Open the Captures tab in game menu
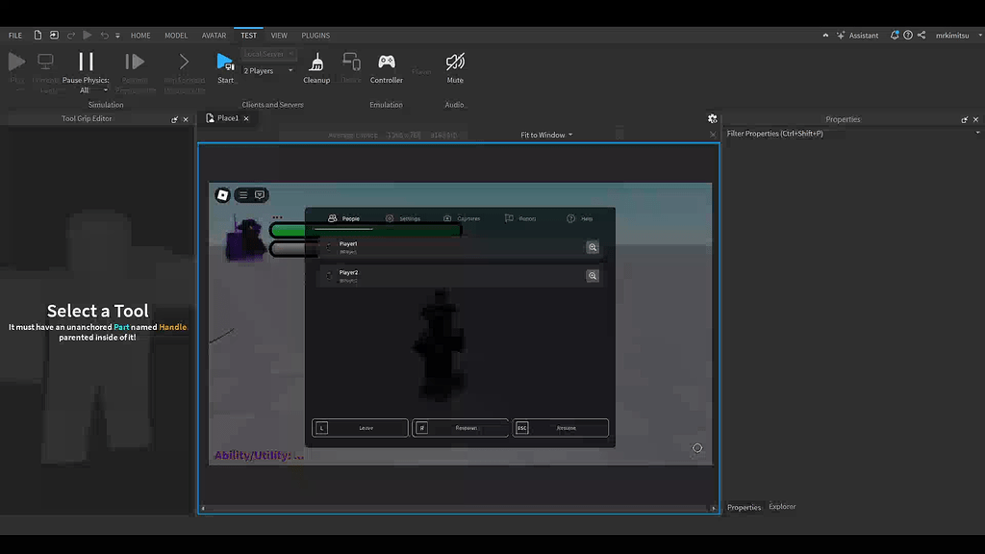985x554 pixels. [462, 218]
